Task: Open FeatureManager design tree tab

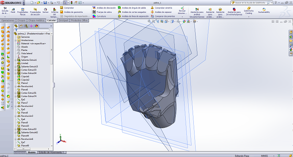Action: (16, 26)
